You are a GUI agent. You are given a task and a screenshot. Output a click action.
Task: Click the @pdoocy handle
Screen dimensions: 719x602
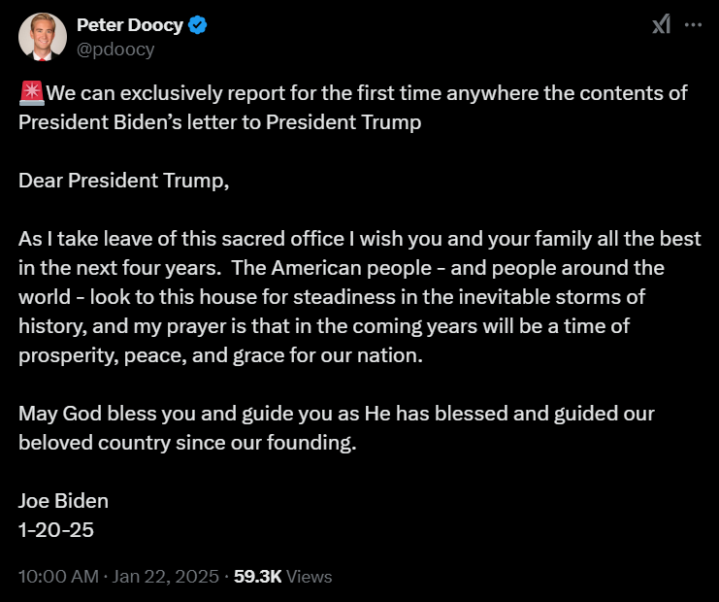pos(115,50)
